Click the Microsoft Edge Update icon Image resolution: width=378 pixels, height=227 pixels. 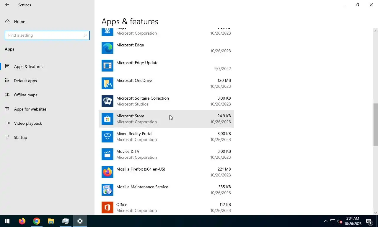(107, 66)
